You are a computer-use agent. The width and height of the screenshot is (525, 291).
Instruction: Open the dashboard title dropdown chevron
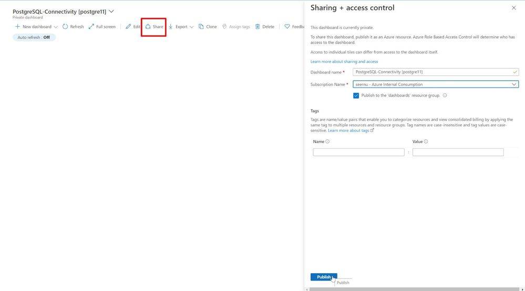point(111,12)
